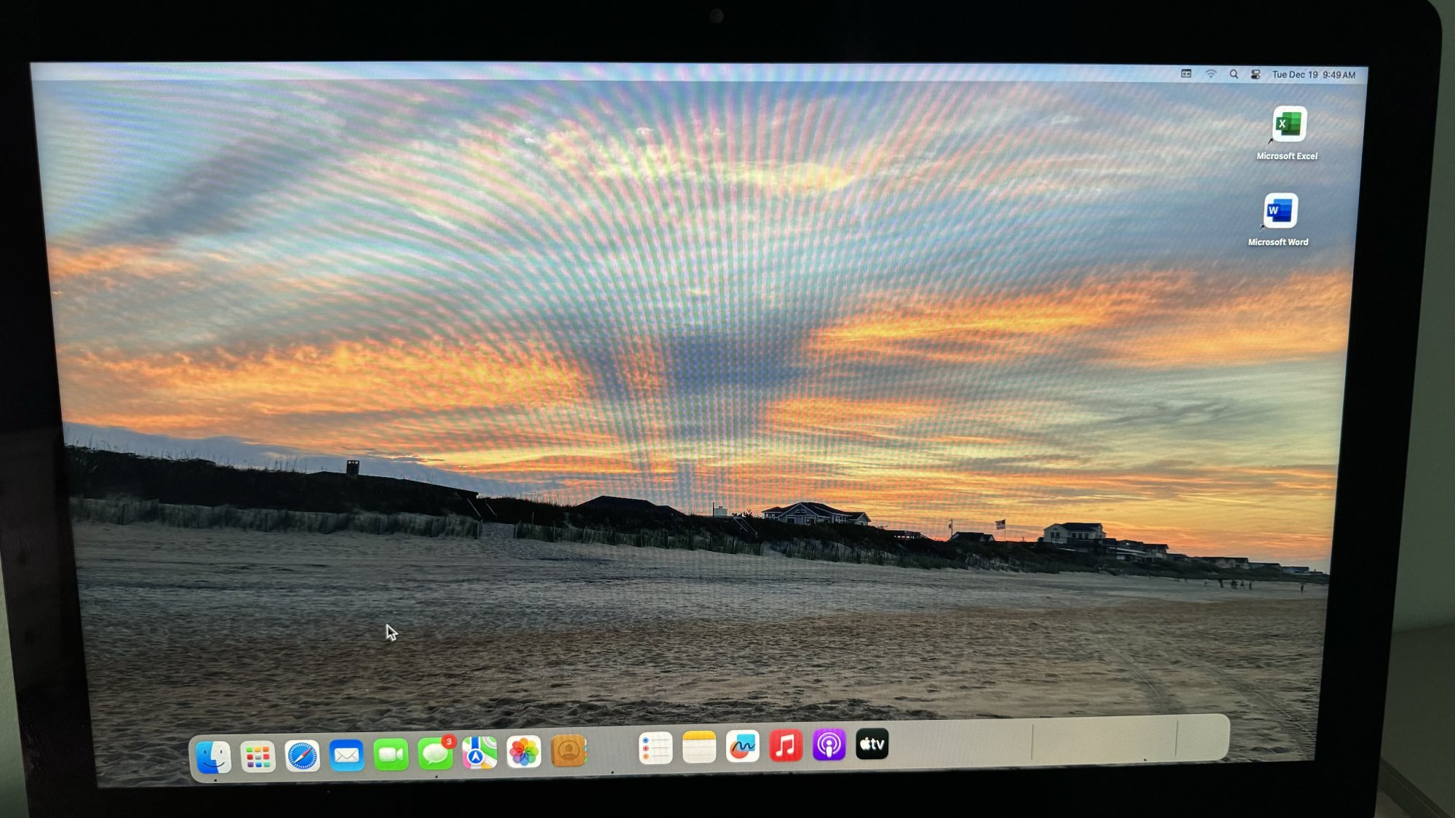Open the Wi-Fi status menu
The height and width of the screenshot is (818, 1455).
pyautogui.click(x=1211, y=74)
